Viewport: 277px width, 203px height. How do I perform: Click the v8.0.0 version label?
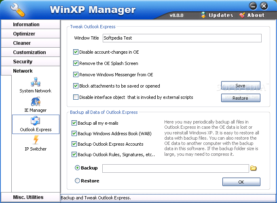pos(176,15)
